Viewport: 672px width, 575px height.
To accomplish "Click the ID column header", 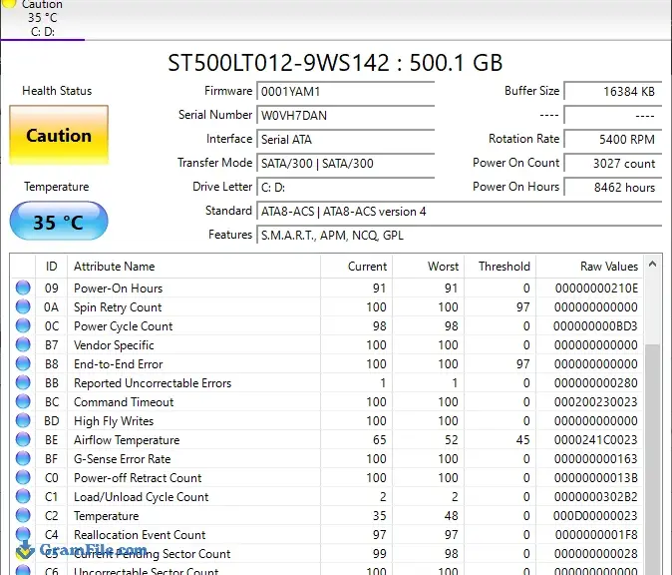I will tap(52, 267).
